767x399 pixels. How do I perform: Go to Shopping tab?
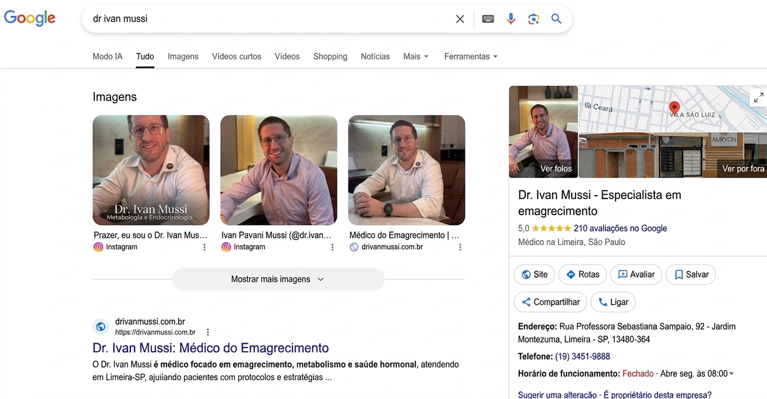(330, 56)
